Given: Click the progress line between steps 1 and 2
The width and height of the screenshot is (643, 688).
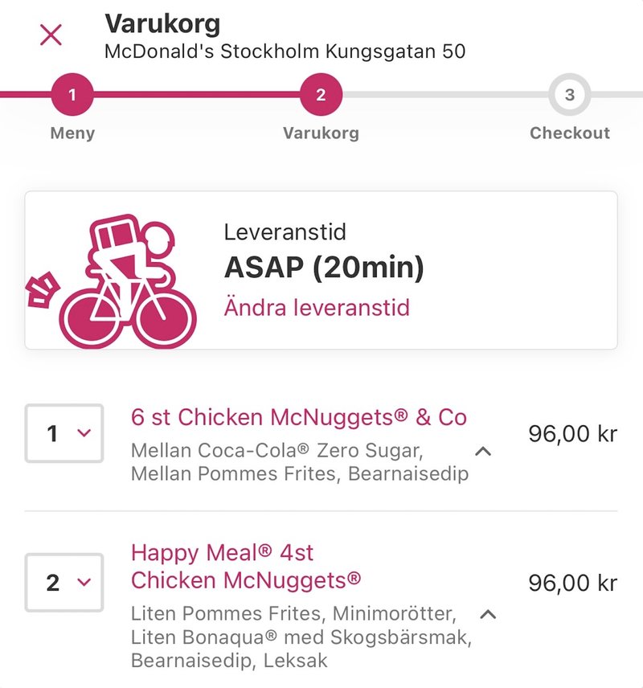Looking at the screenshot, I should pyautogui.click(x=197, y=94).
